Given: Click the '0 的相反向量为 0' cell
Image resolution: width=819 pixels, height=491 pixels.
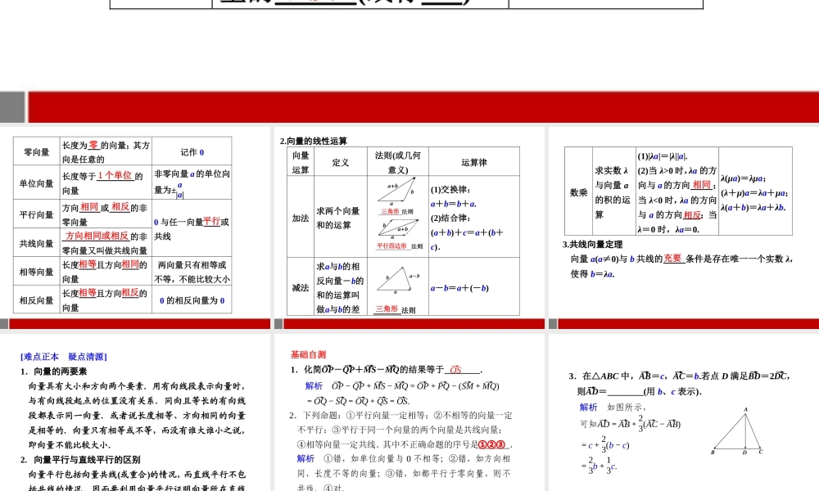Looking at the screenshot, I should [x=192, y=300].
